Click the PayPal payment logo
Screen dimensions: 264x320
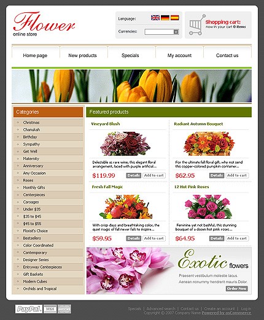pyautogui.click(x=29, y=309)
